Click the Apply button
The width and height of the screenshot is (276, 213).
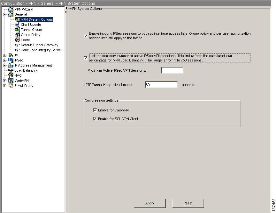pos(149,203)
